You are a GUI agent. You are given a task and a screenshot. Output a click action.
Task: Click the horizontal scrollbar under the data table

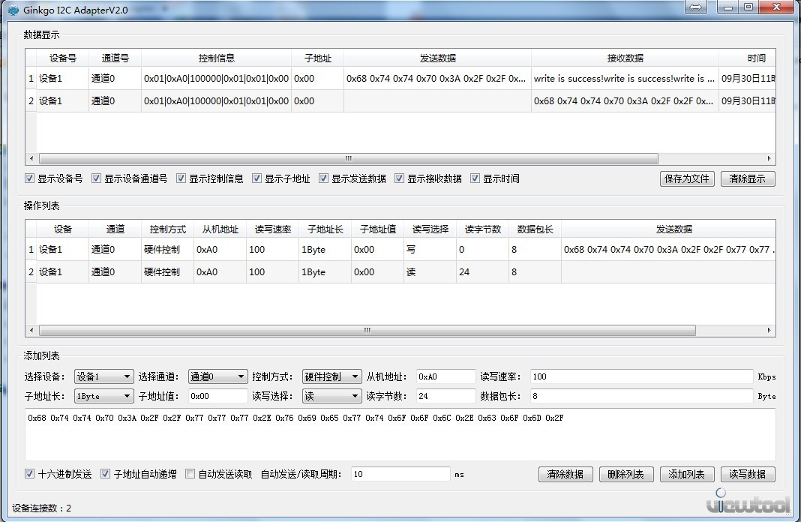point(347,158)
